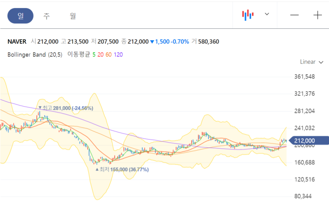
Task: Click the NAVER stock name
Action: click(17, 42)
